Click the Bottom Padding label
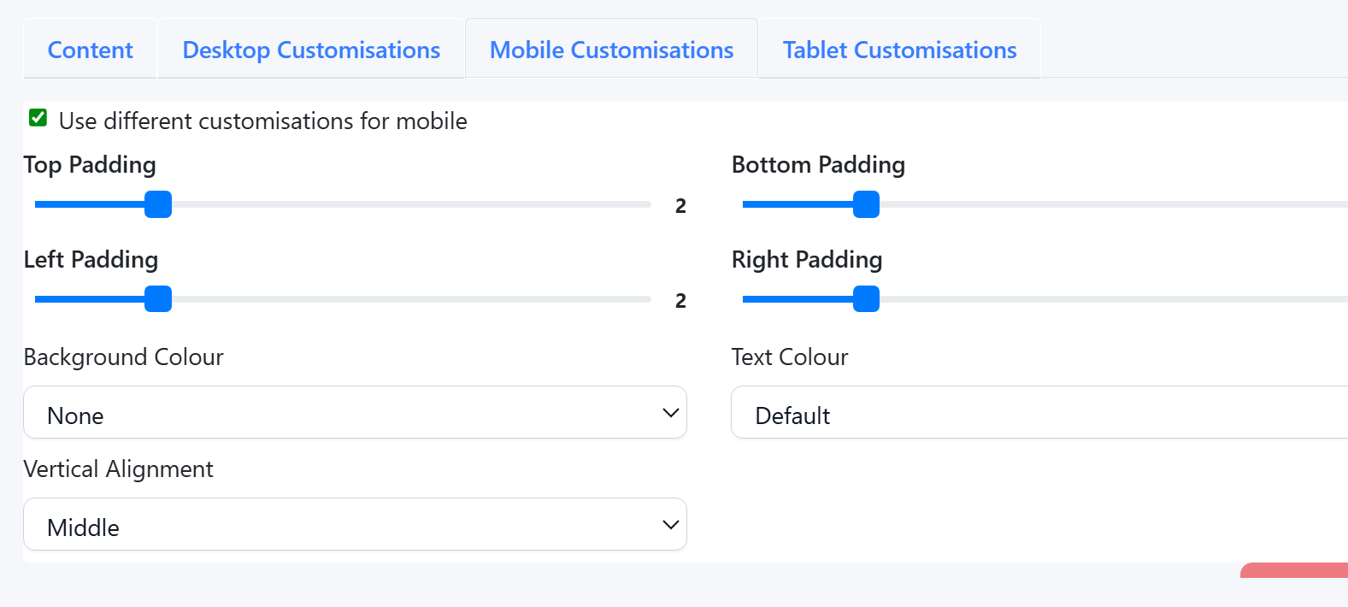 point(818,165)
